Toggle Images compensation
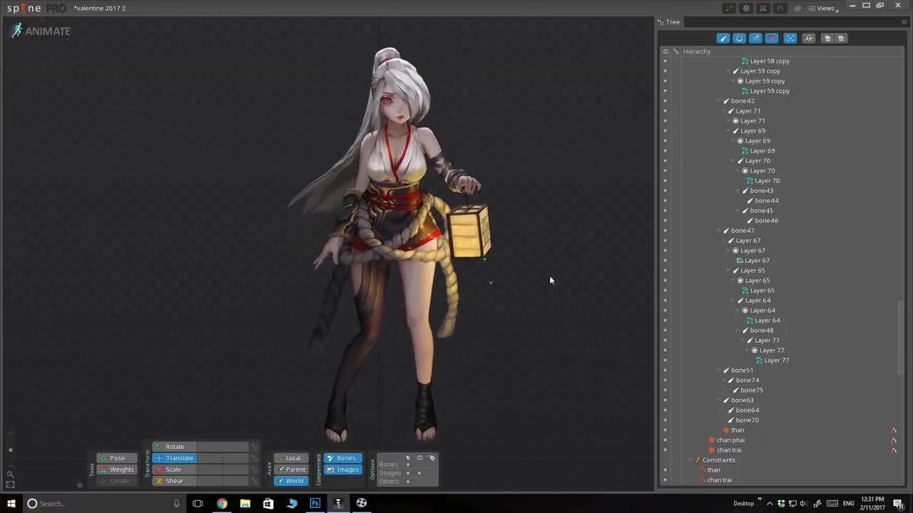The width and height of the screenshot is (913, 513). 343,470
